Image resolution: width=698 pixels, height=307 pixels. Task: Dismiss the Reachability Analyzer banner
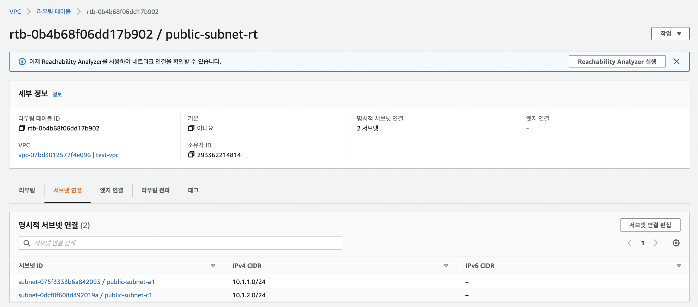[x=676, y=62]
